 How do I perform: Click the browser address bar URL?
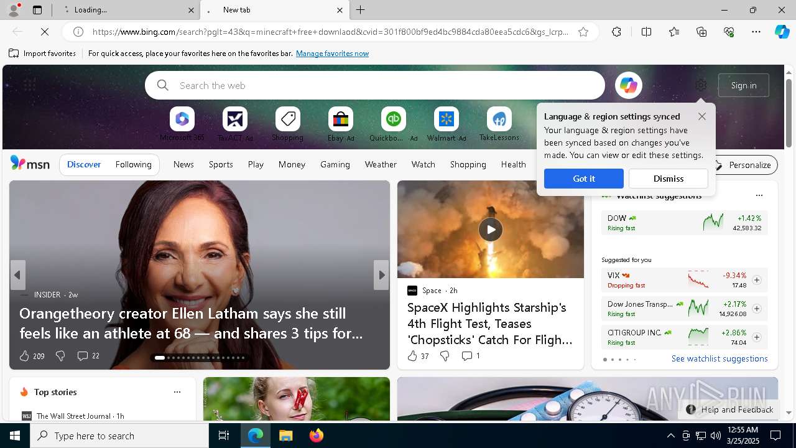click(x=330, y=32)
